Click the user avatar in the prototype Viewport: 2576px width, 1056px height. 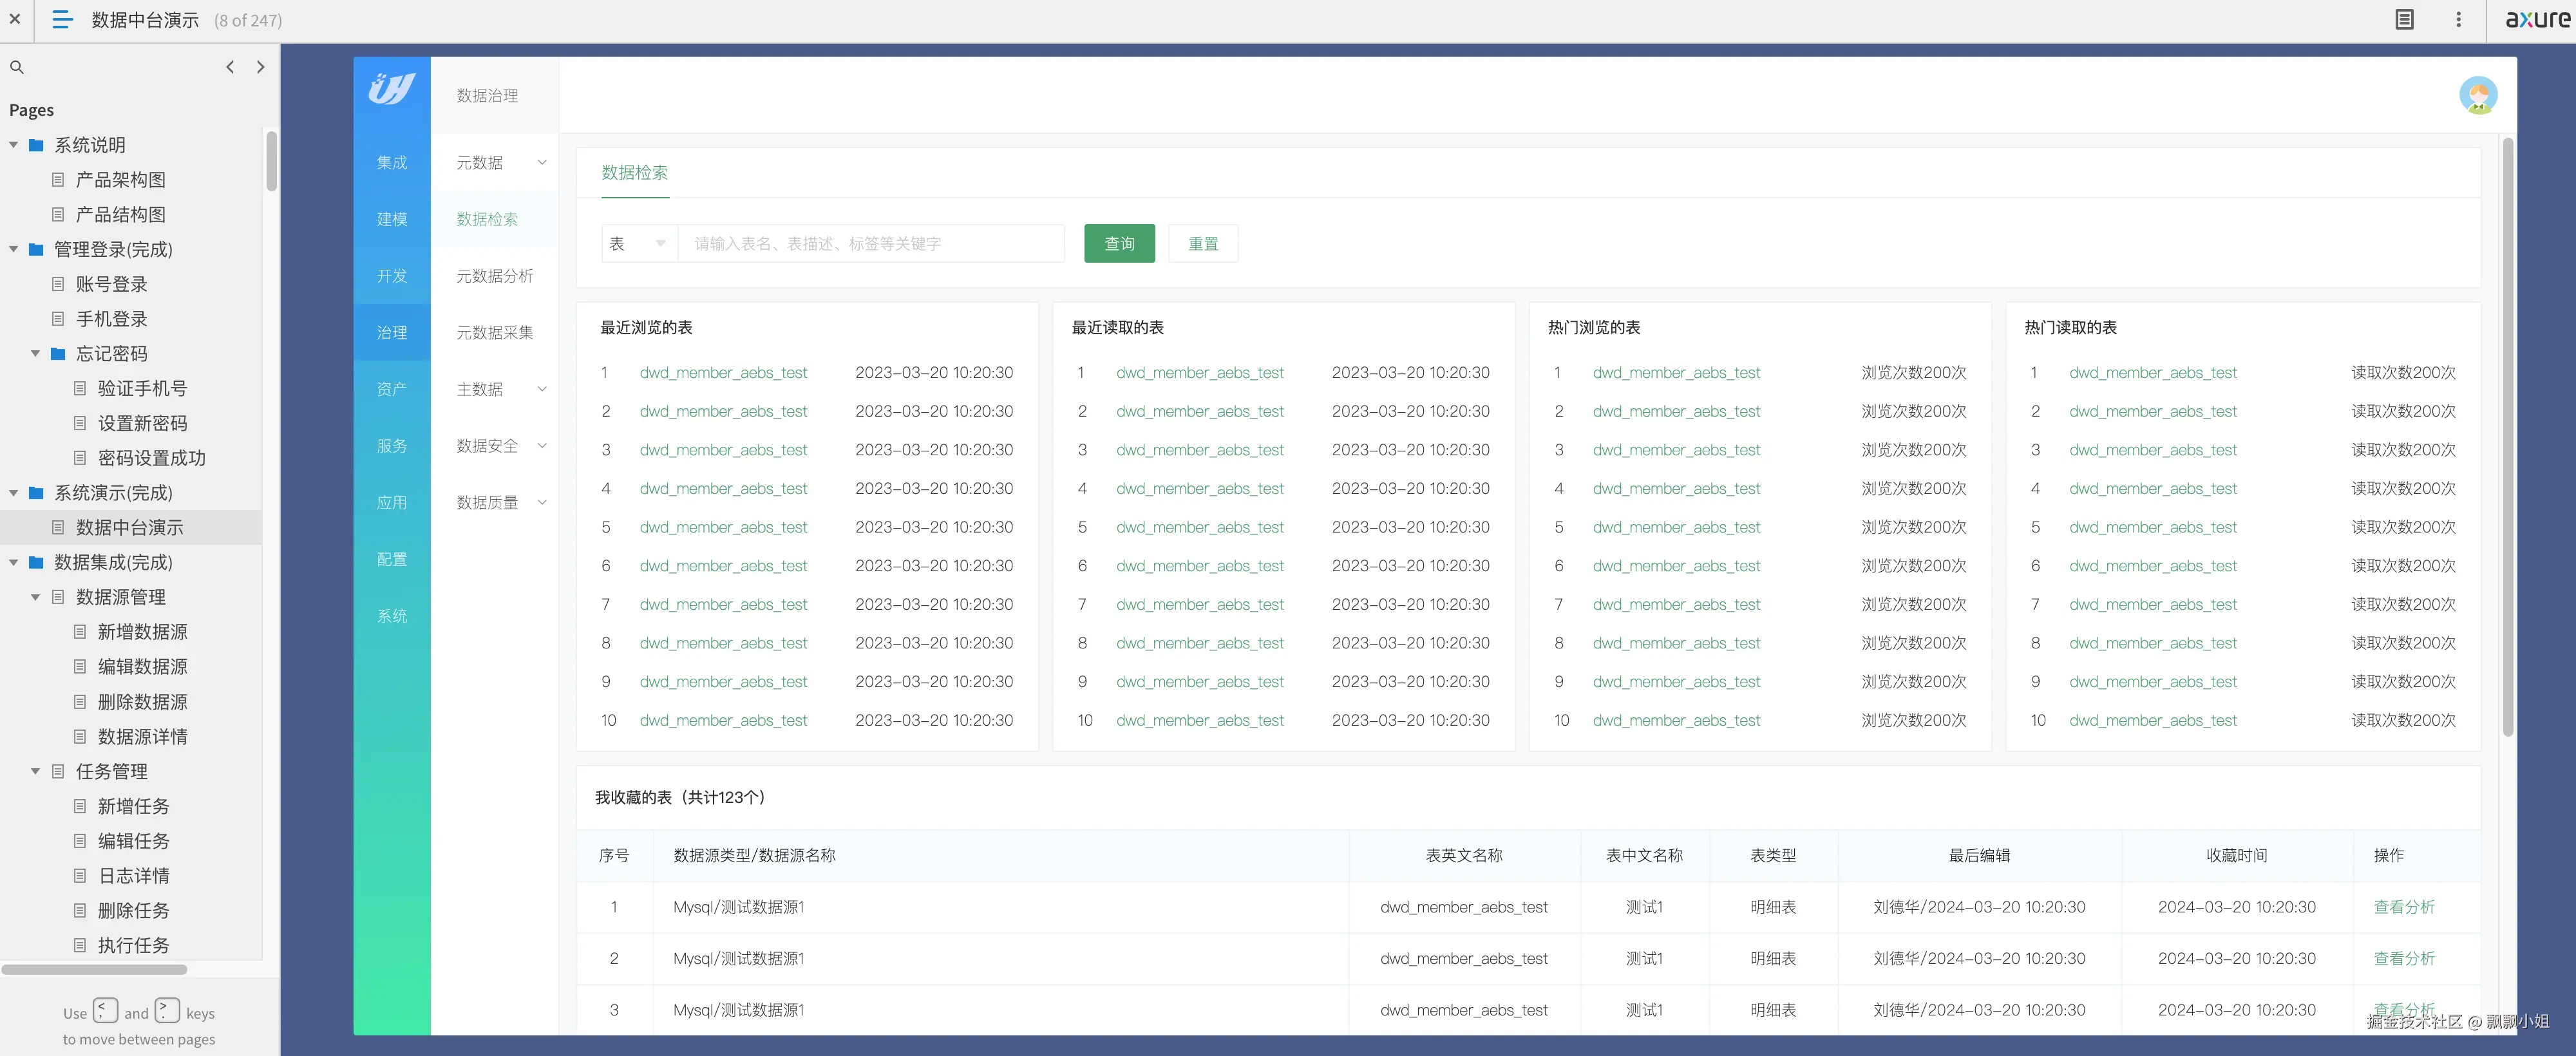tap(2477, 95)
